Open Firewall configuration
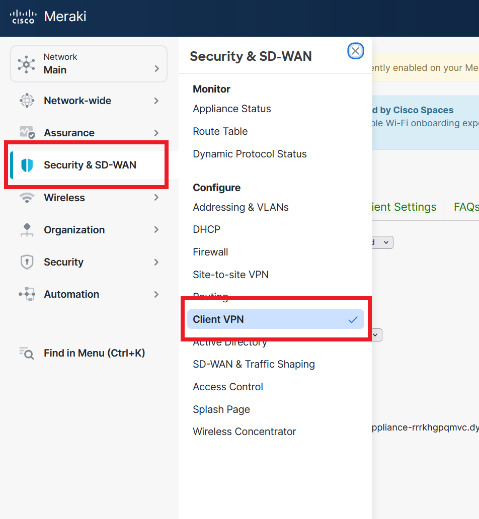Screen dimensions: 479x519 point(210,252)
